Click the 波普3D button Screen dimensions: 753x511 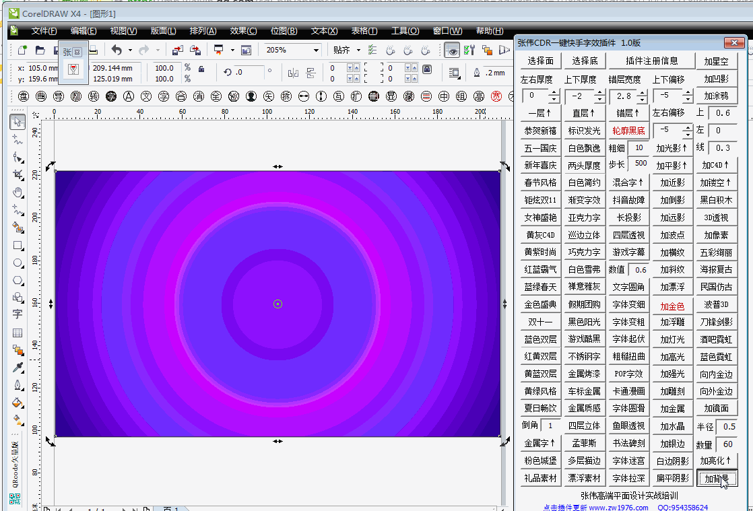pyautogui.click(x=717, y=304)
